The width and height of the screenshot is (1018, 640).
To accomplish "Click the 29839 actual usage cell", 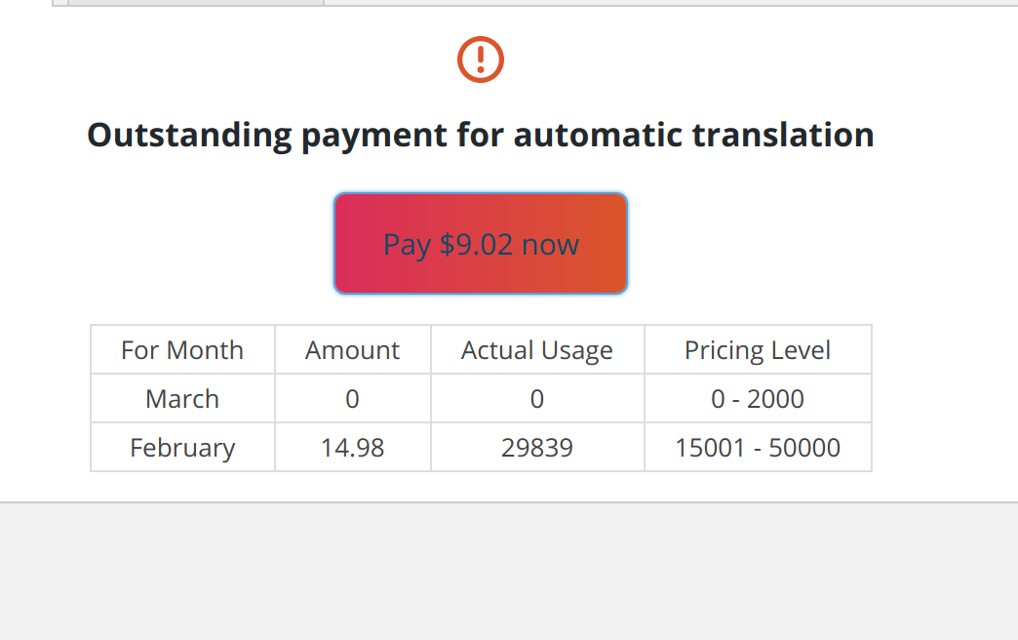I will point(536,448).
